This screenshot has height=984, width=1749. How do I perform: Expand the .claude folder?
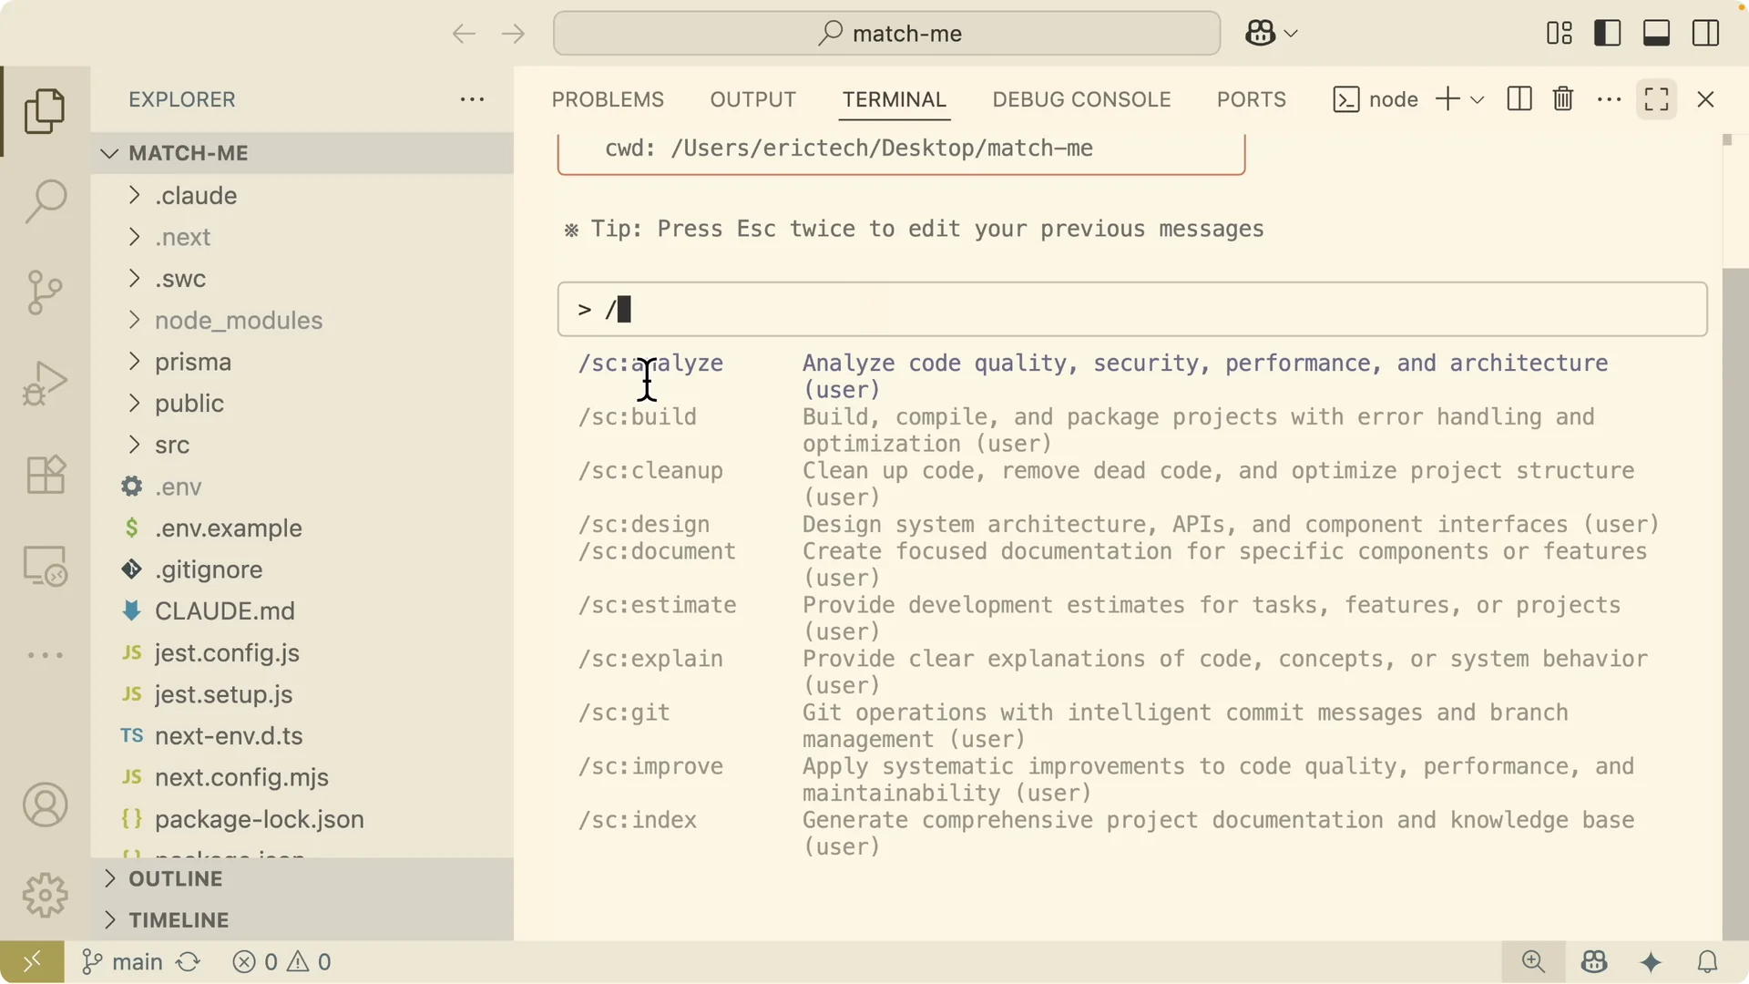point(302,196)
